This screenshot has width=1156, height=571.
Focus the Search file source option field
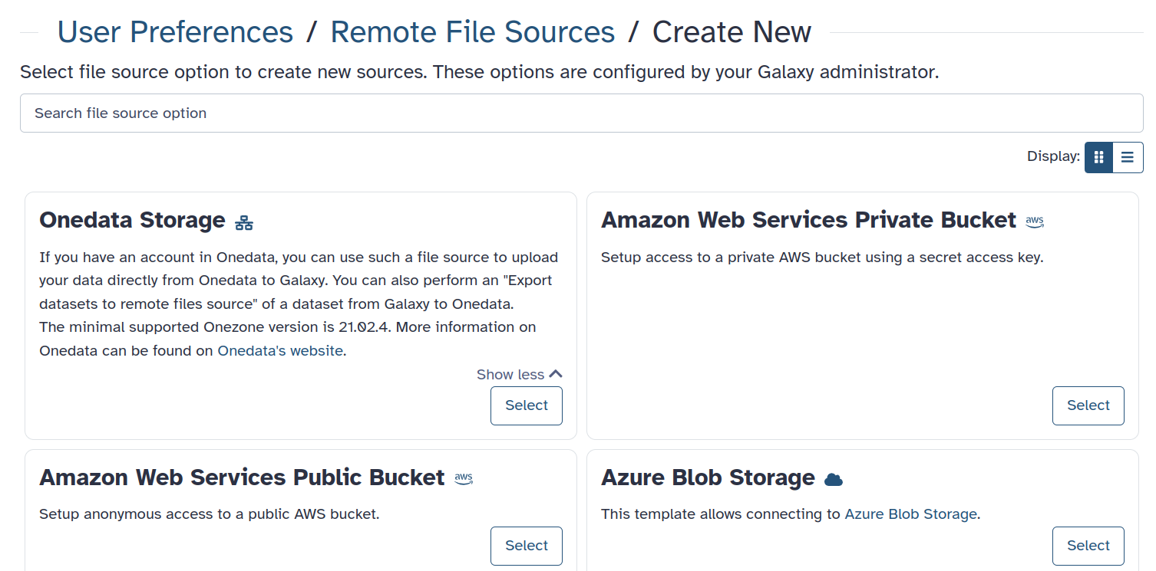click(582, 113)
